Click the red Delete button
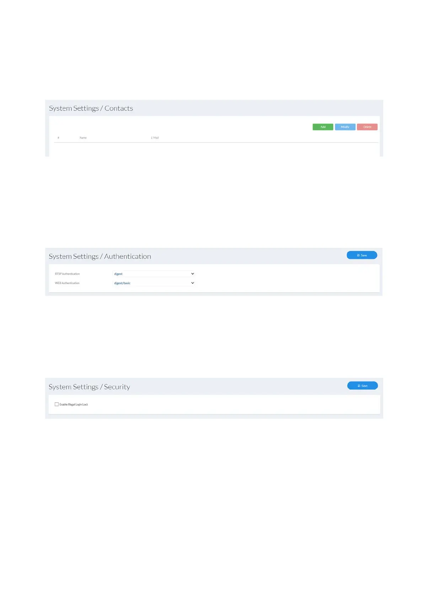This screenshot has height=598, width=423. 367,127
